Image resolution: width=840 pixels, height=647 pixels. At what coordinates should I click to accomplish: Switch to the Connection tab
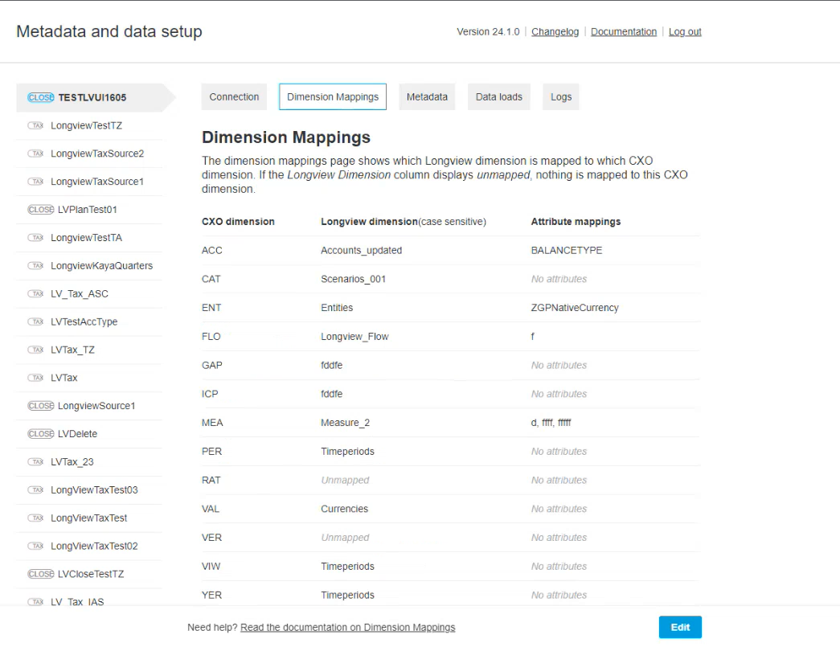[x=234, y=96]
